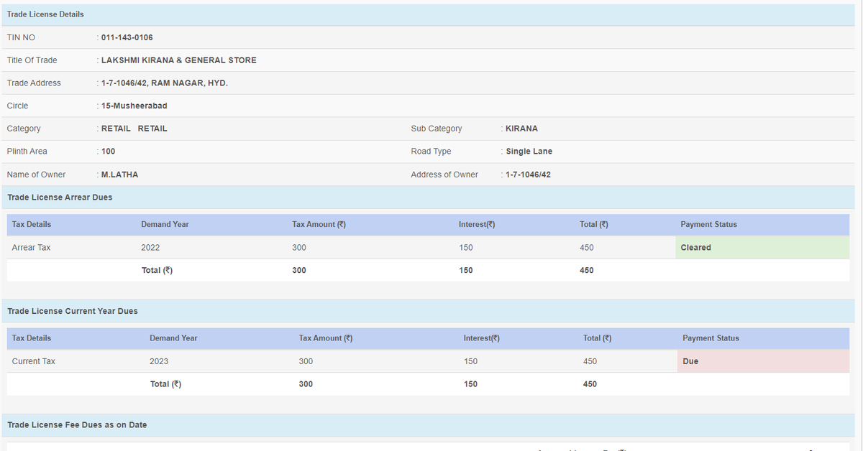Select bold 450 in current year totals row

tap(590, 384)
